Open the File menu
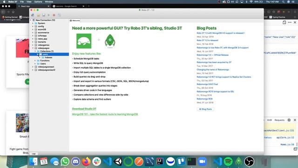 pos(22,2)
